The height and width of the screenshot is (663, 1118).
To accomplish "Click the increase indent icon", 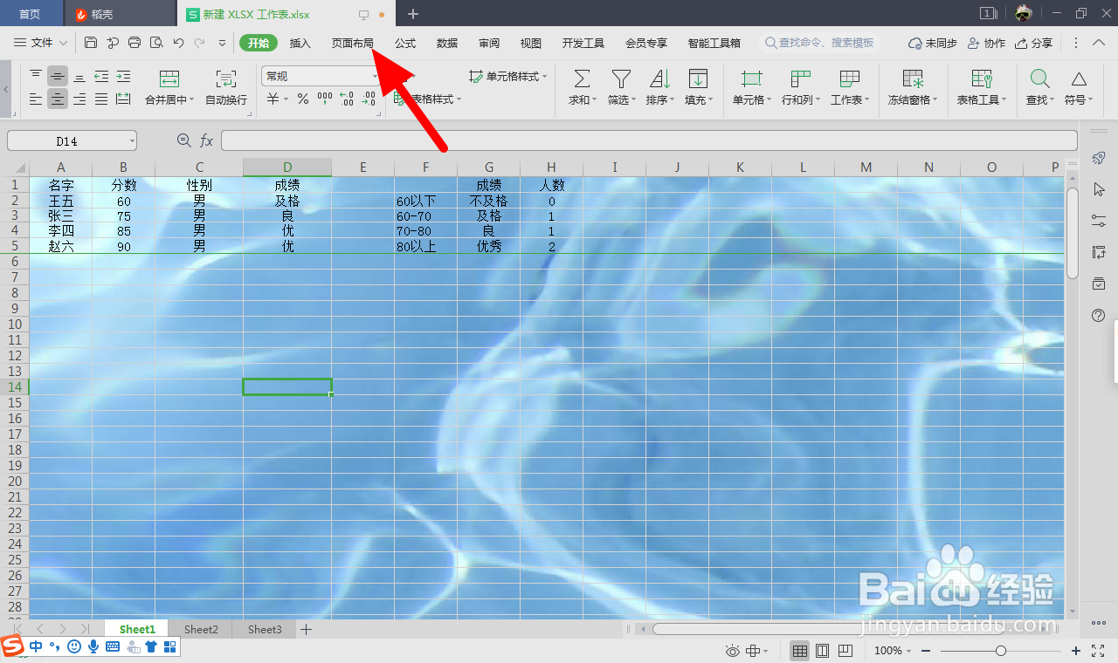I will click(x=123, y=76).
